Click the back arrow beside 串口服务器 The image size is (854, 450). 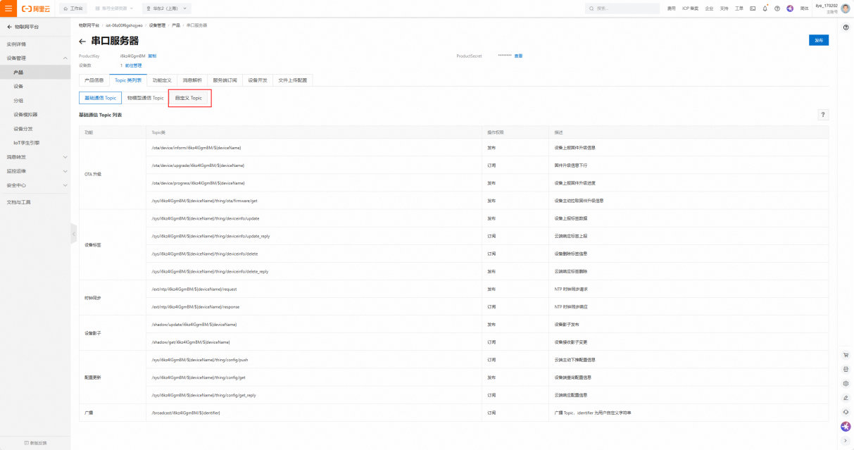coord(82,42)
